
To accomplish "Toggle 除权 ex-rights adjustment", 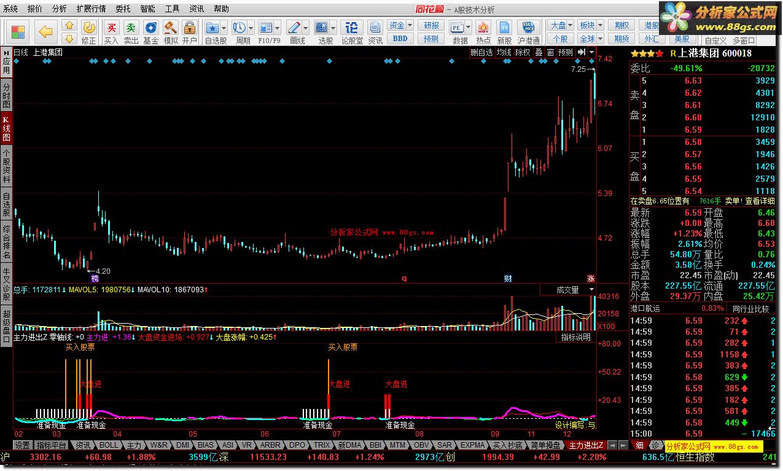I will 523,52.
